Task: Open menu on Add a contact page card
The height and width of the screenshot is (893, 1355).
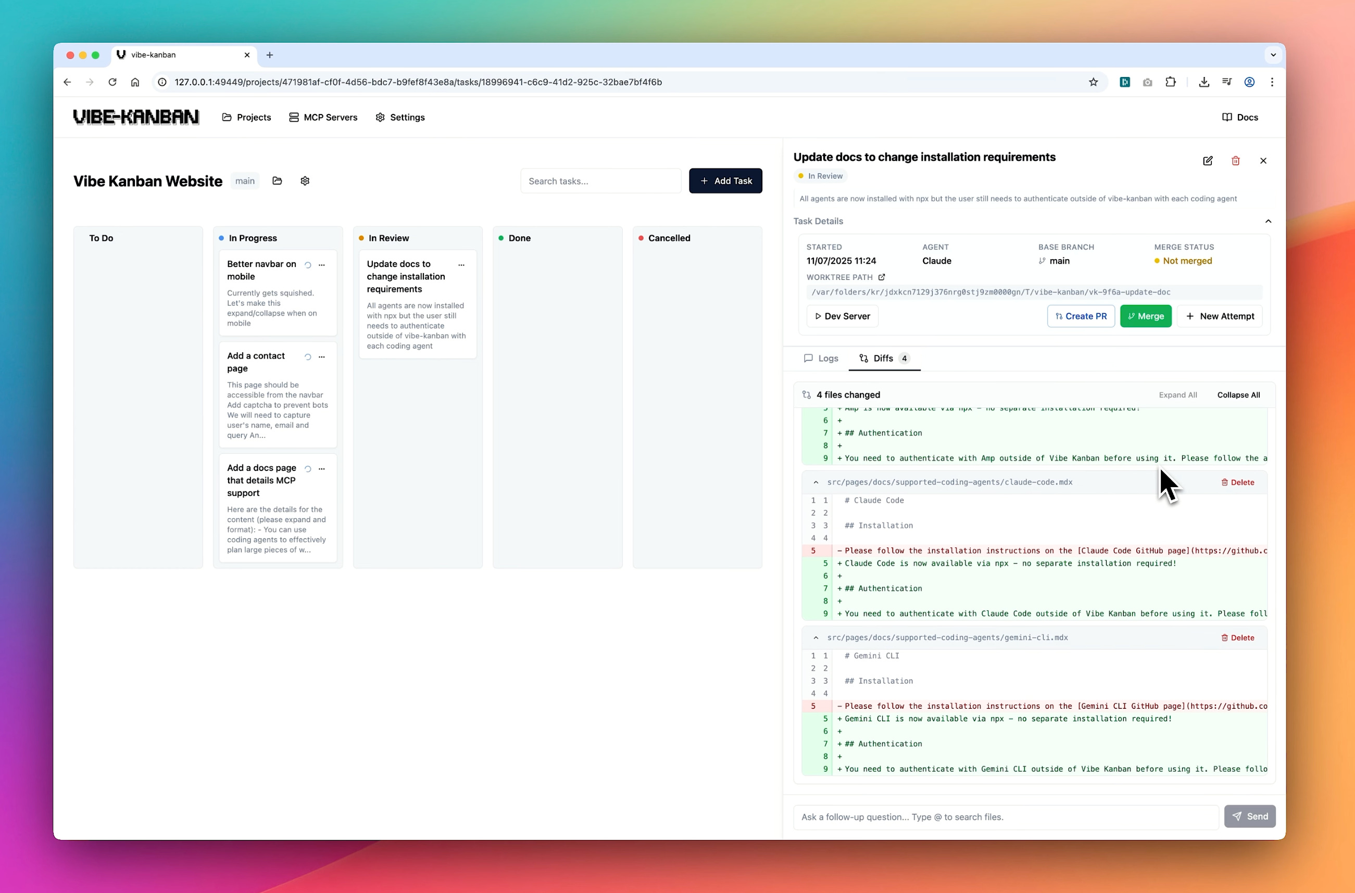Action: [x=322, y=356]
